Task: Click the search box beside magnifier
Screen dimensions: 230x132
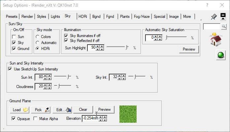Action: coord(212,26)
